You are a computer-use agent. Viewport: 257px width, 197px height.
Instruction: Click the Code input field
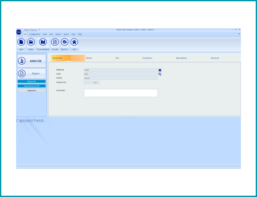121,74
